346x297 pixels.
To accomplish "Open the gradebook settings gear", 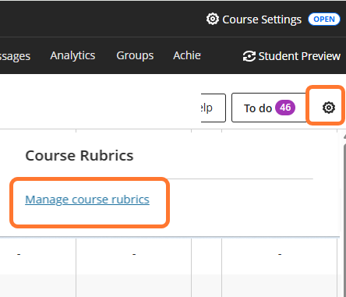I will (329, 108).
